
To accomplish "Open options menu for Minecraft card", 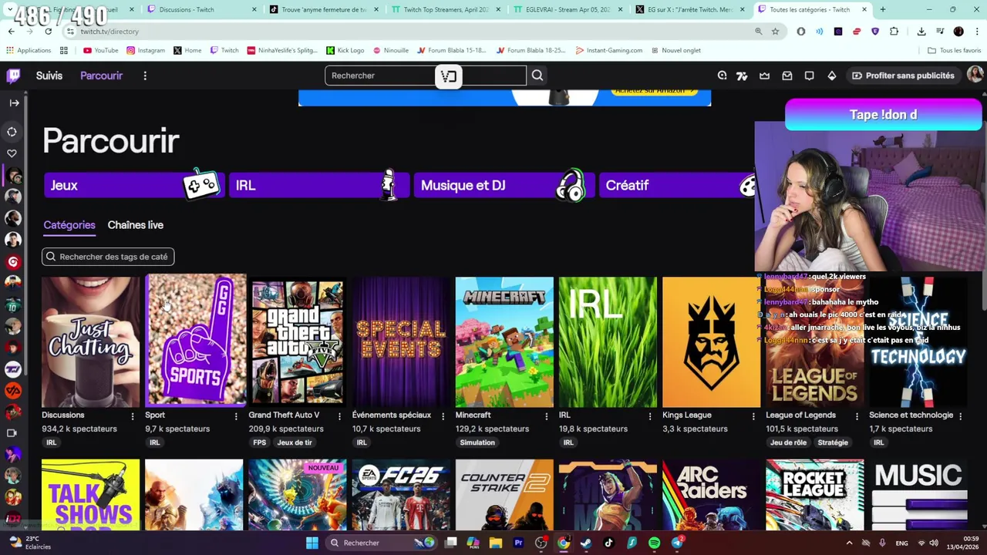I will 546,416.
